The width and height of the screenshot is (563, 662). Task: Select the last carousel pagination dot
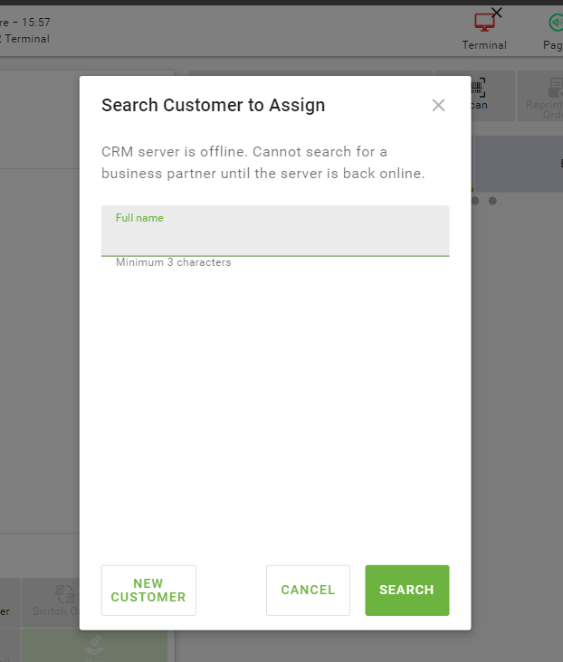492,201
